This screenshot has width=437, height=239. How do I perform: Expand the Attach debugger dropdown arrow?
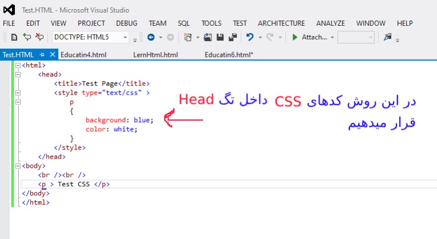pos(332,37)
